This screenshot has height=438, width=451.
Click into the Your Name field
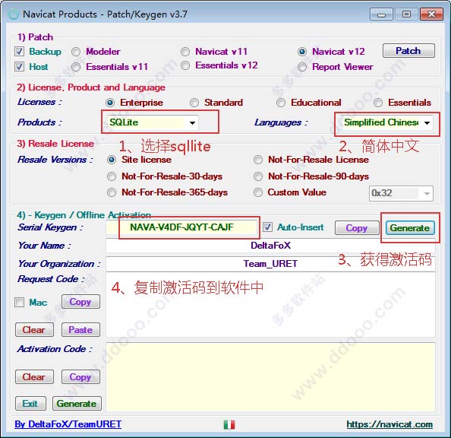point(270,246)
